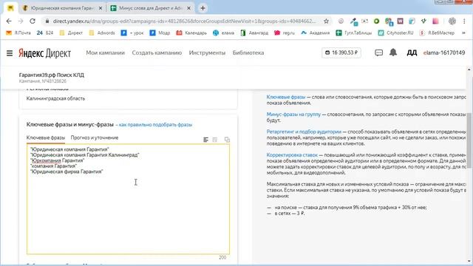
Task: Click the browser forward arrow
Action: pyautogui.click(x=21, y=21)
